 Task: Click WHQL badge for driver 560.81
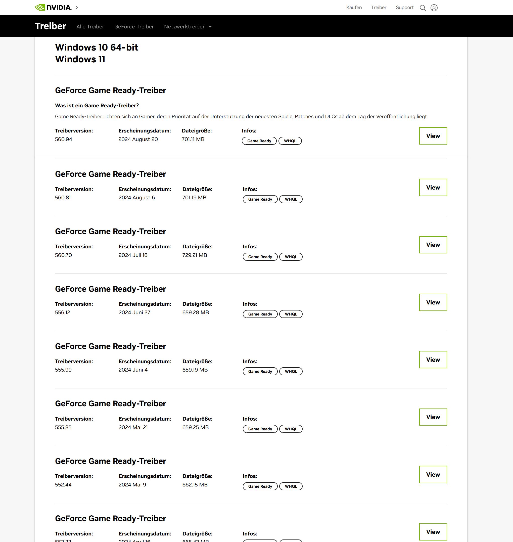pyautogui.click(x=291, y=199)
